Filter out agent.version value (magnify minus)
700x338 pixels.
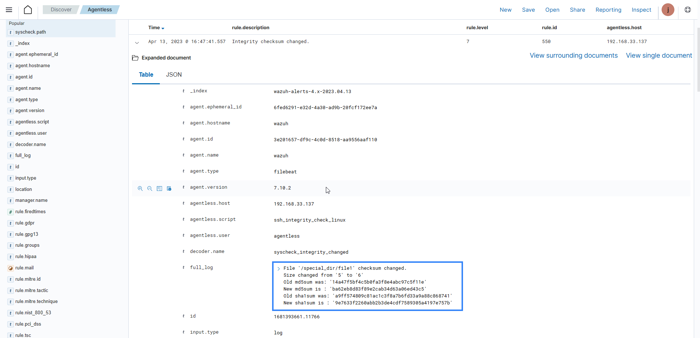point(150,189)
